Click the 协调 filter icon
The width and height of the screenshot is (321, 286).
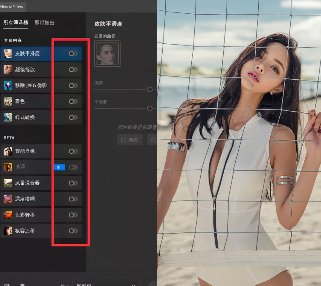8,167
